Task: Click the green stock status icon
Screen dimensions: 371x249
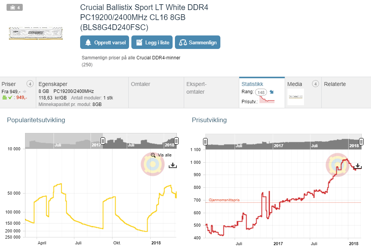Action: pyautogui.click(x=5, y=98)
